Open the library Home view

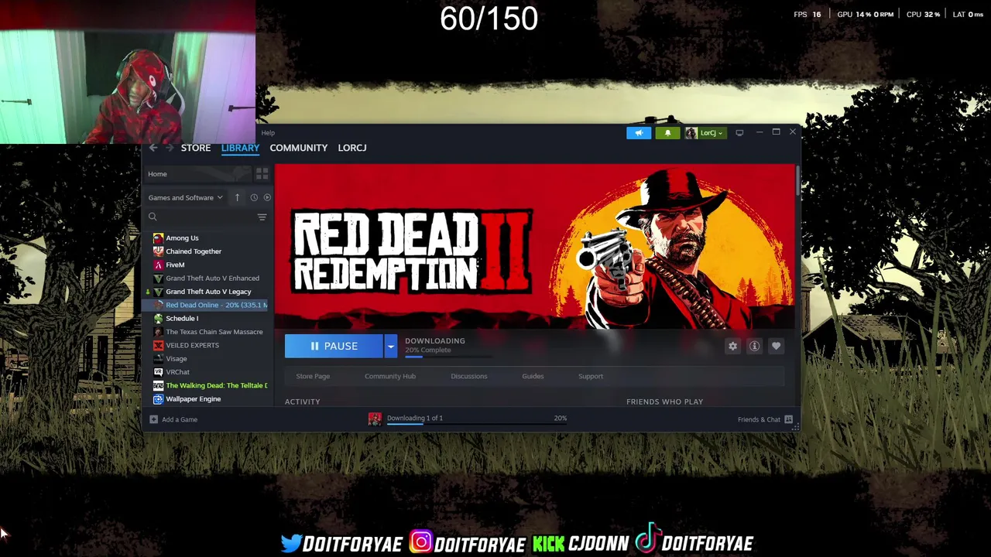(197, 174)
